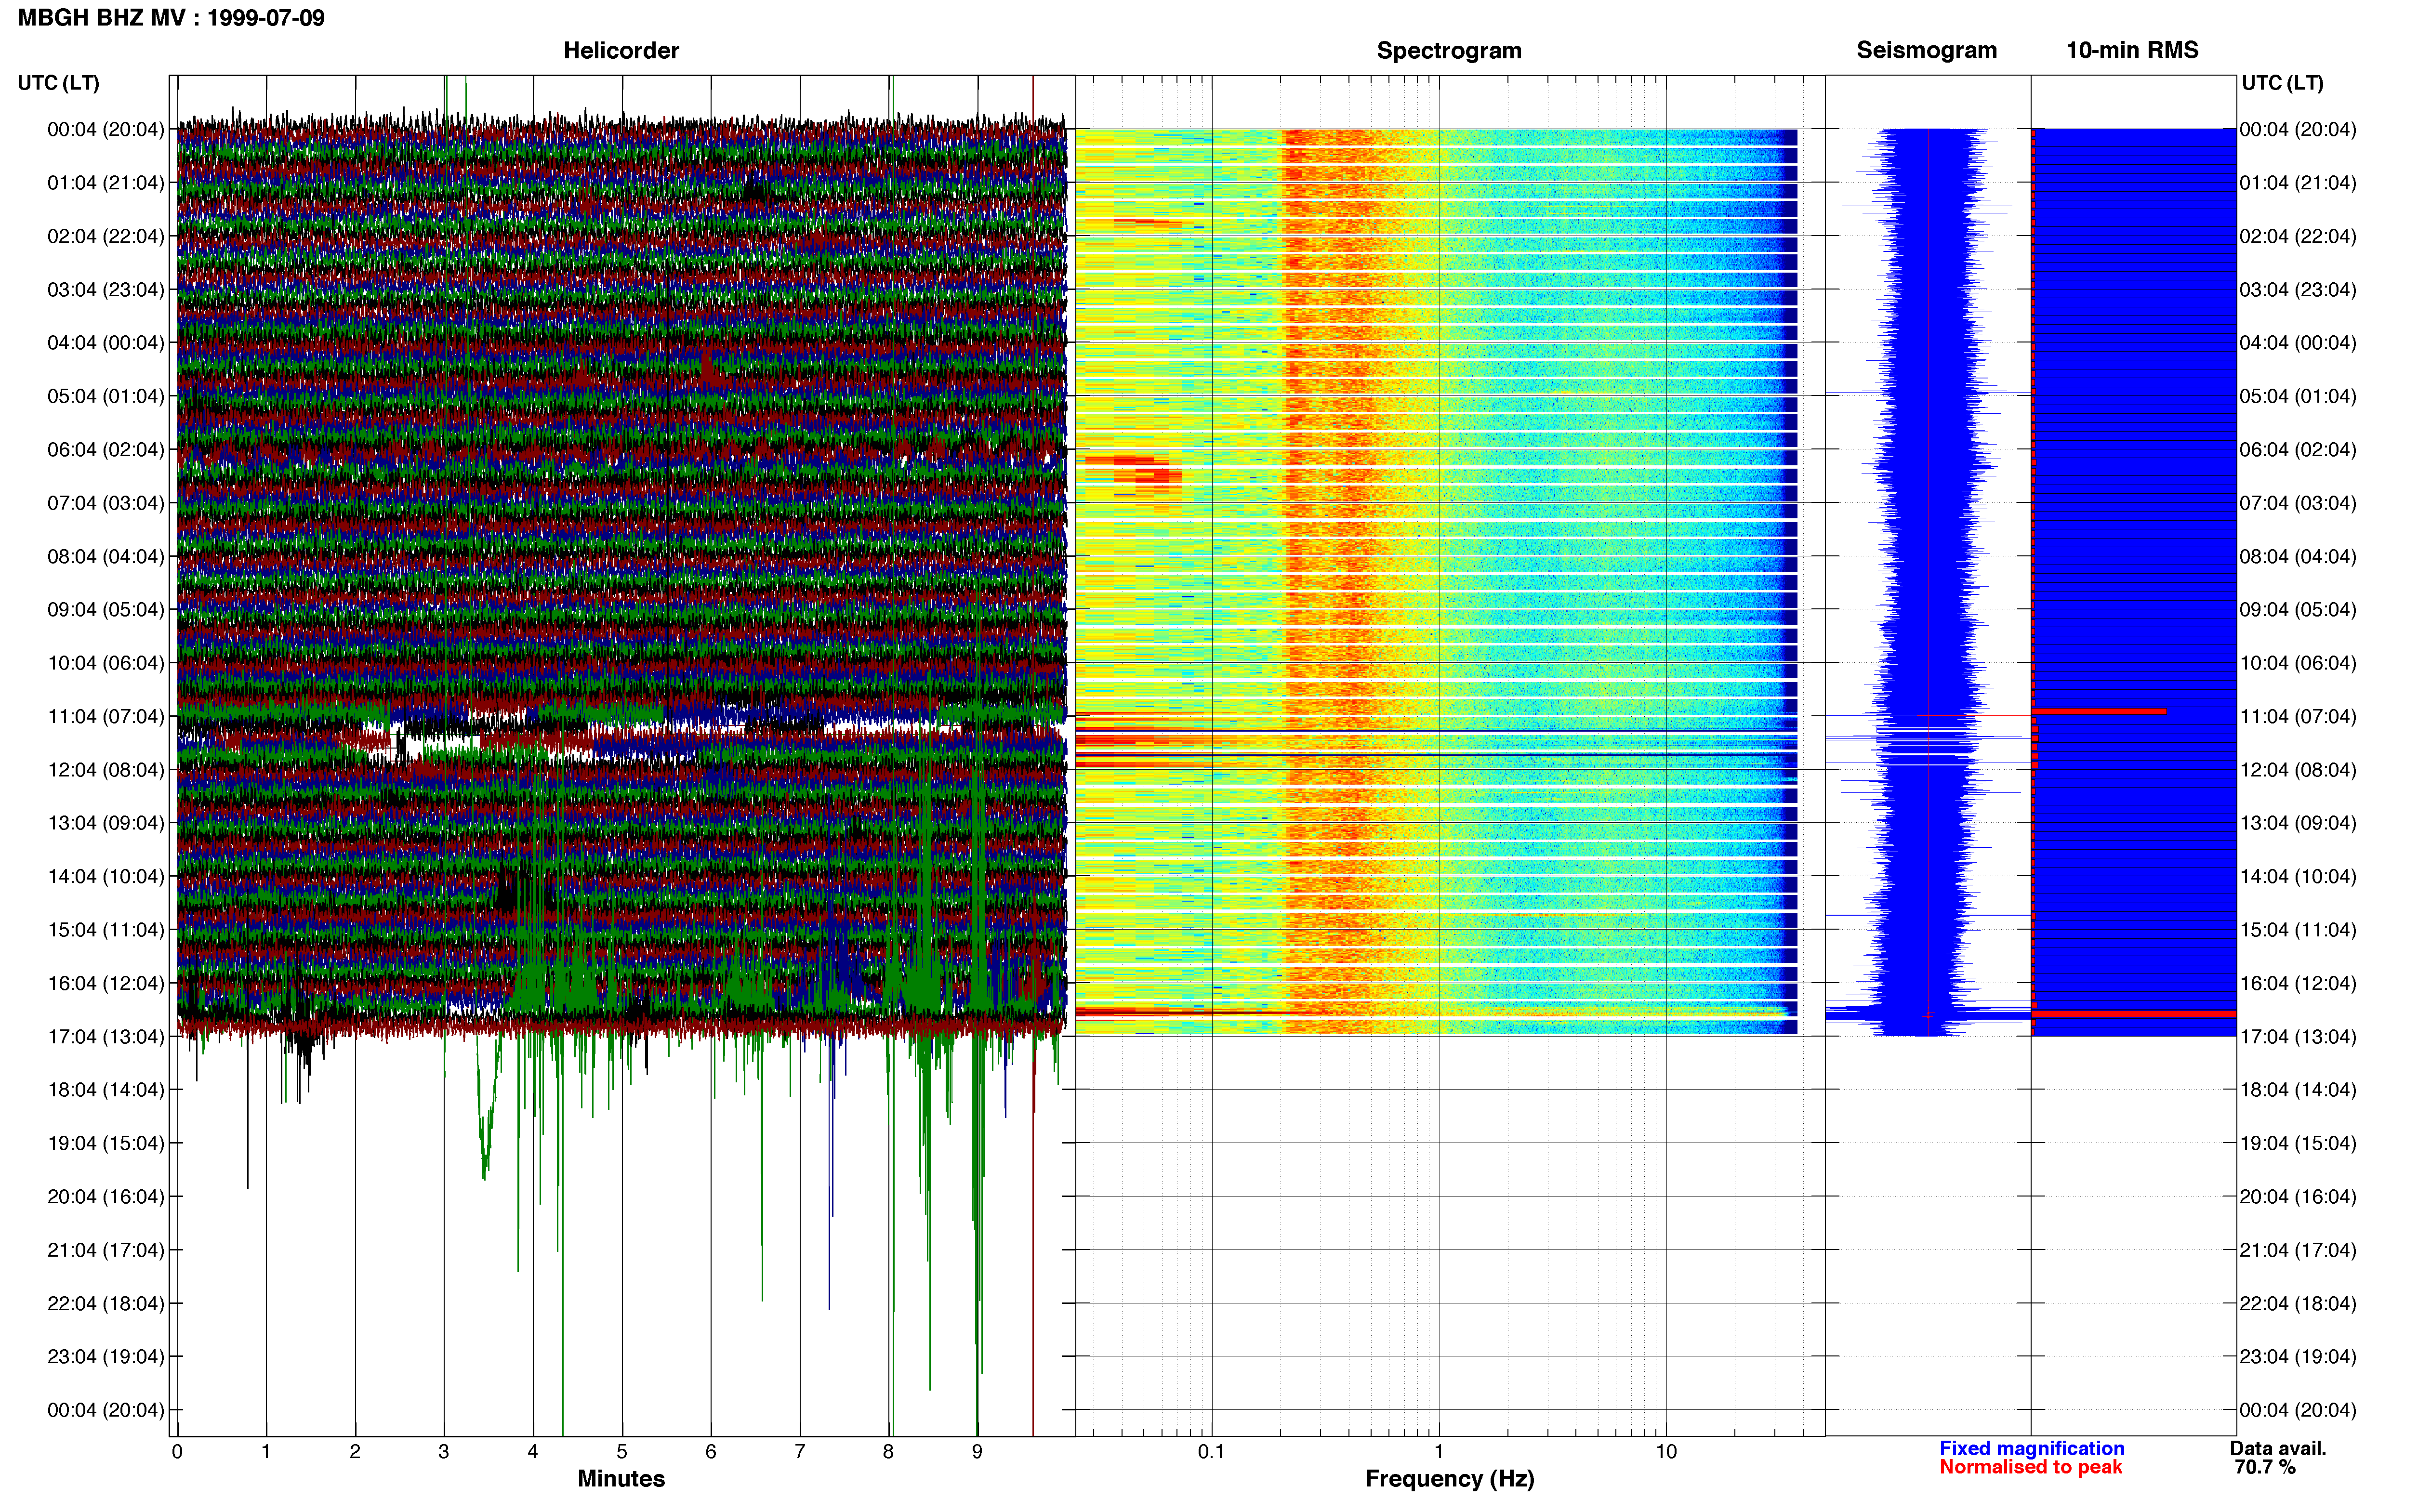
Task: Click RMS axis time 23:04 (19:04)
Action: pyautogui.click(x=2298, y=1357)
